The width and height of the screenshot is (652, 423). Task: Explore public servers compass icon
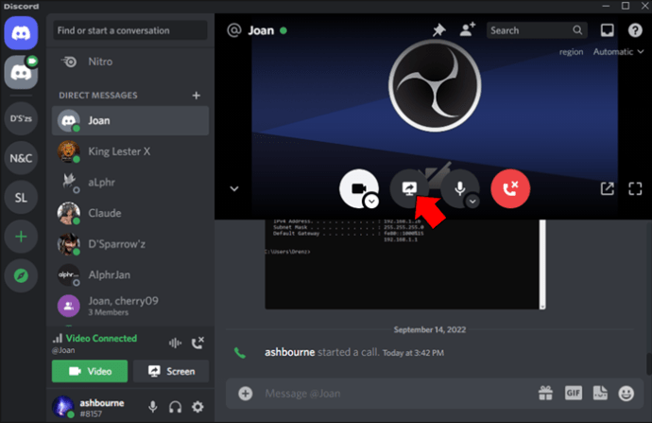tap(21, 275)
